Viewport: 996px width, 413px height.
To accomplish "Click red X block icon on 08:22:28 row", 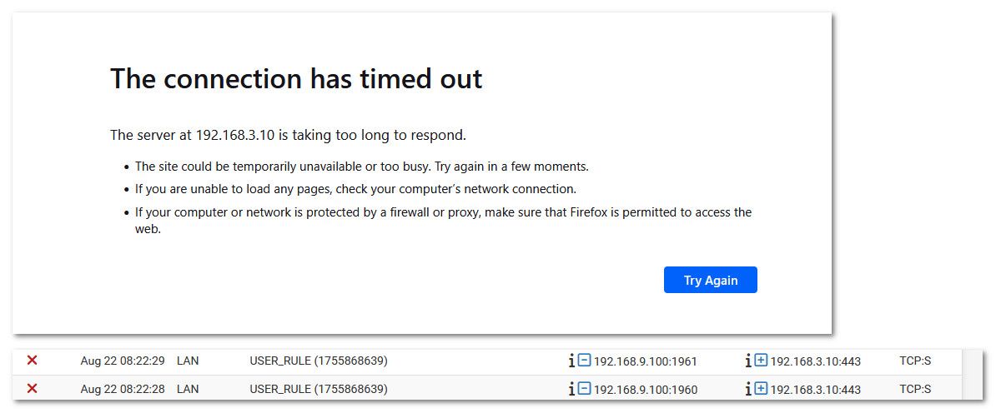I will [x=32, y=388].
